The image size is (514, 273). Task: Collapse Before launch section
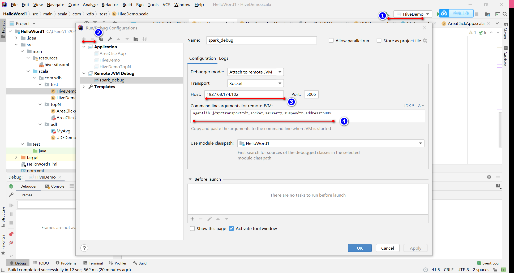point(190,179)
